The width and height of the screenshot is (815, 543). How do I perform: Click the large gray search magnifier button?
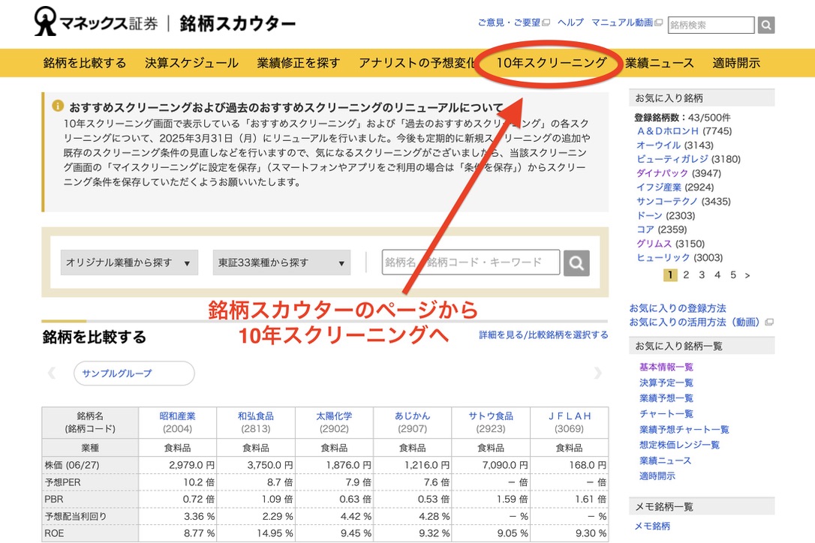click(x=576, y=263)
